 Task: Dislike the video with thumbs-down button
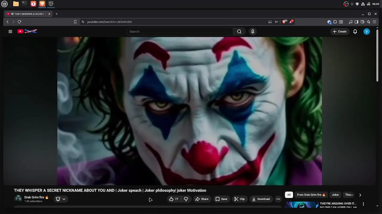click(x=186, y=199)
